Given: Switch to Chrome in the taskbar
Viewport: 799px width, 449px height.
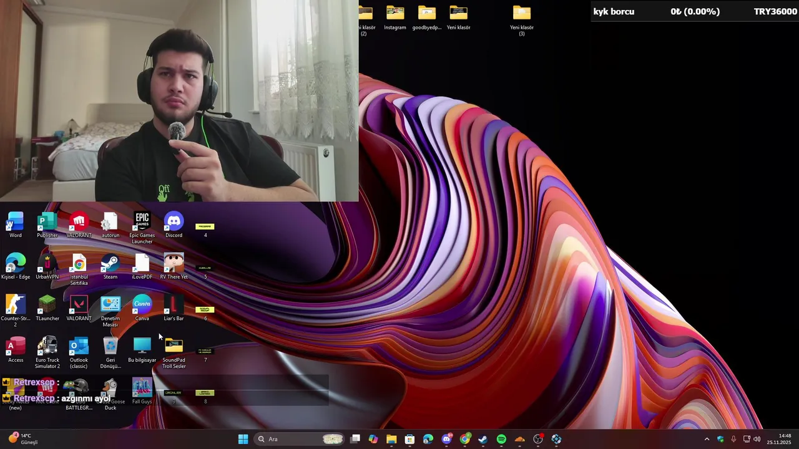Looking at the screenshot, I should coord(465,439).
